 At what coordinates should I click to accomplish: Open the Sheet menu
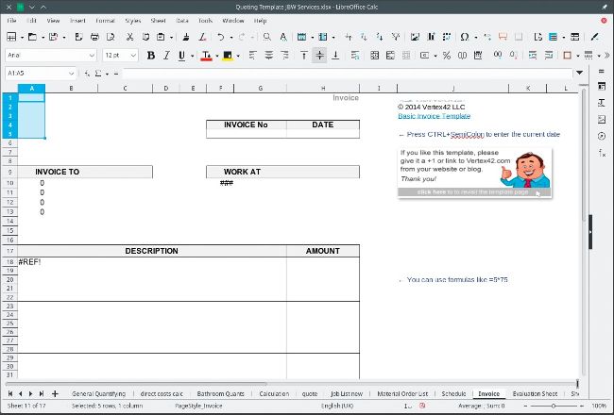158,19
